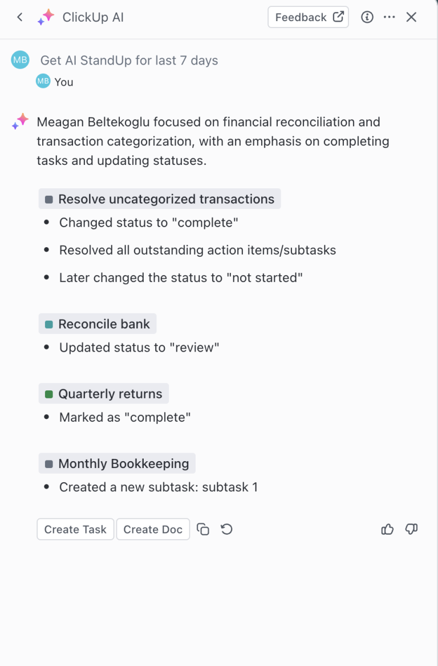The image size is (438, 666).
Task: Give the AI response a thumbs up
Action: coord(387,529)
